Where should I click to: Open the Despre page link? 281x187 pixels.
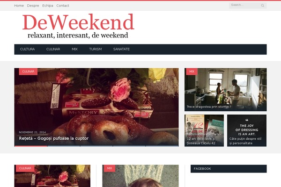(33, 6)
